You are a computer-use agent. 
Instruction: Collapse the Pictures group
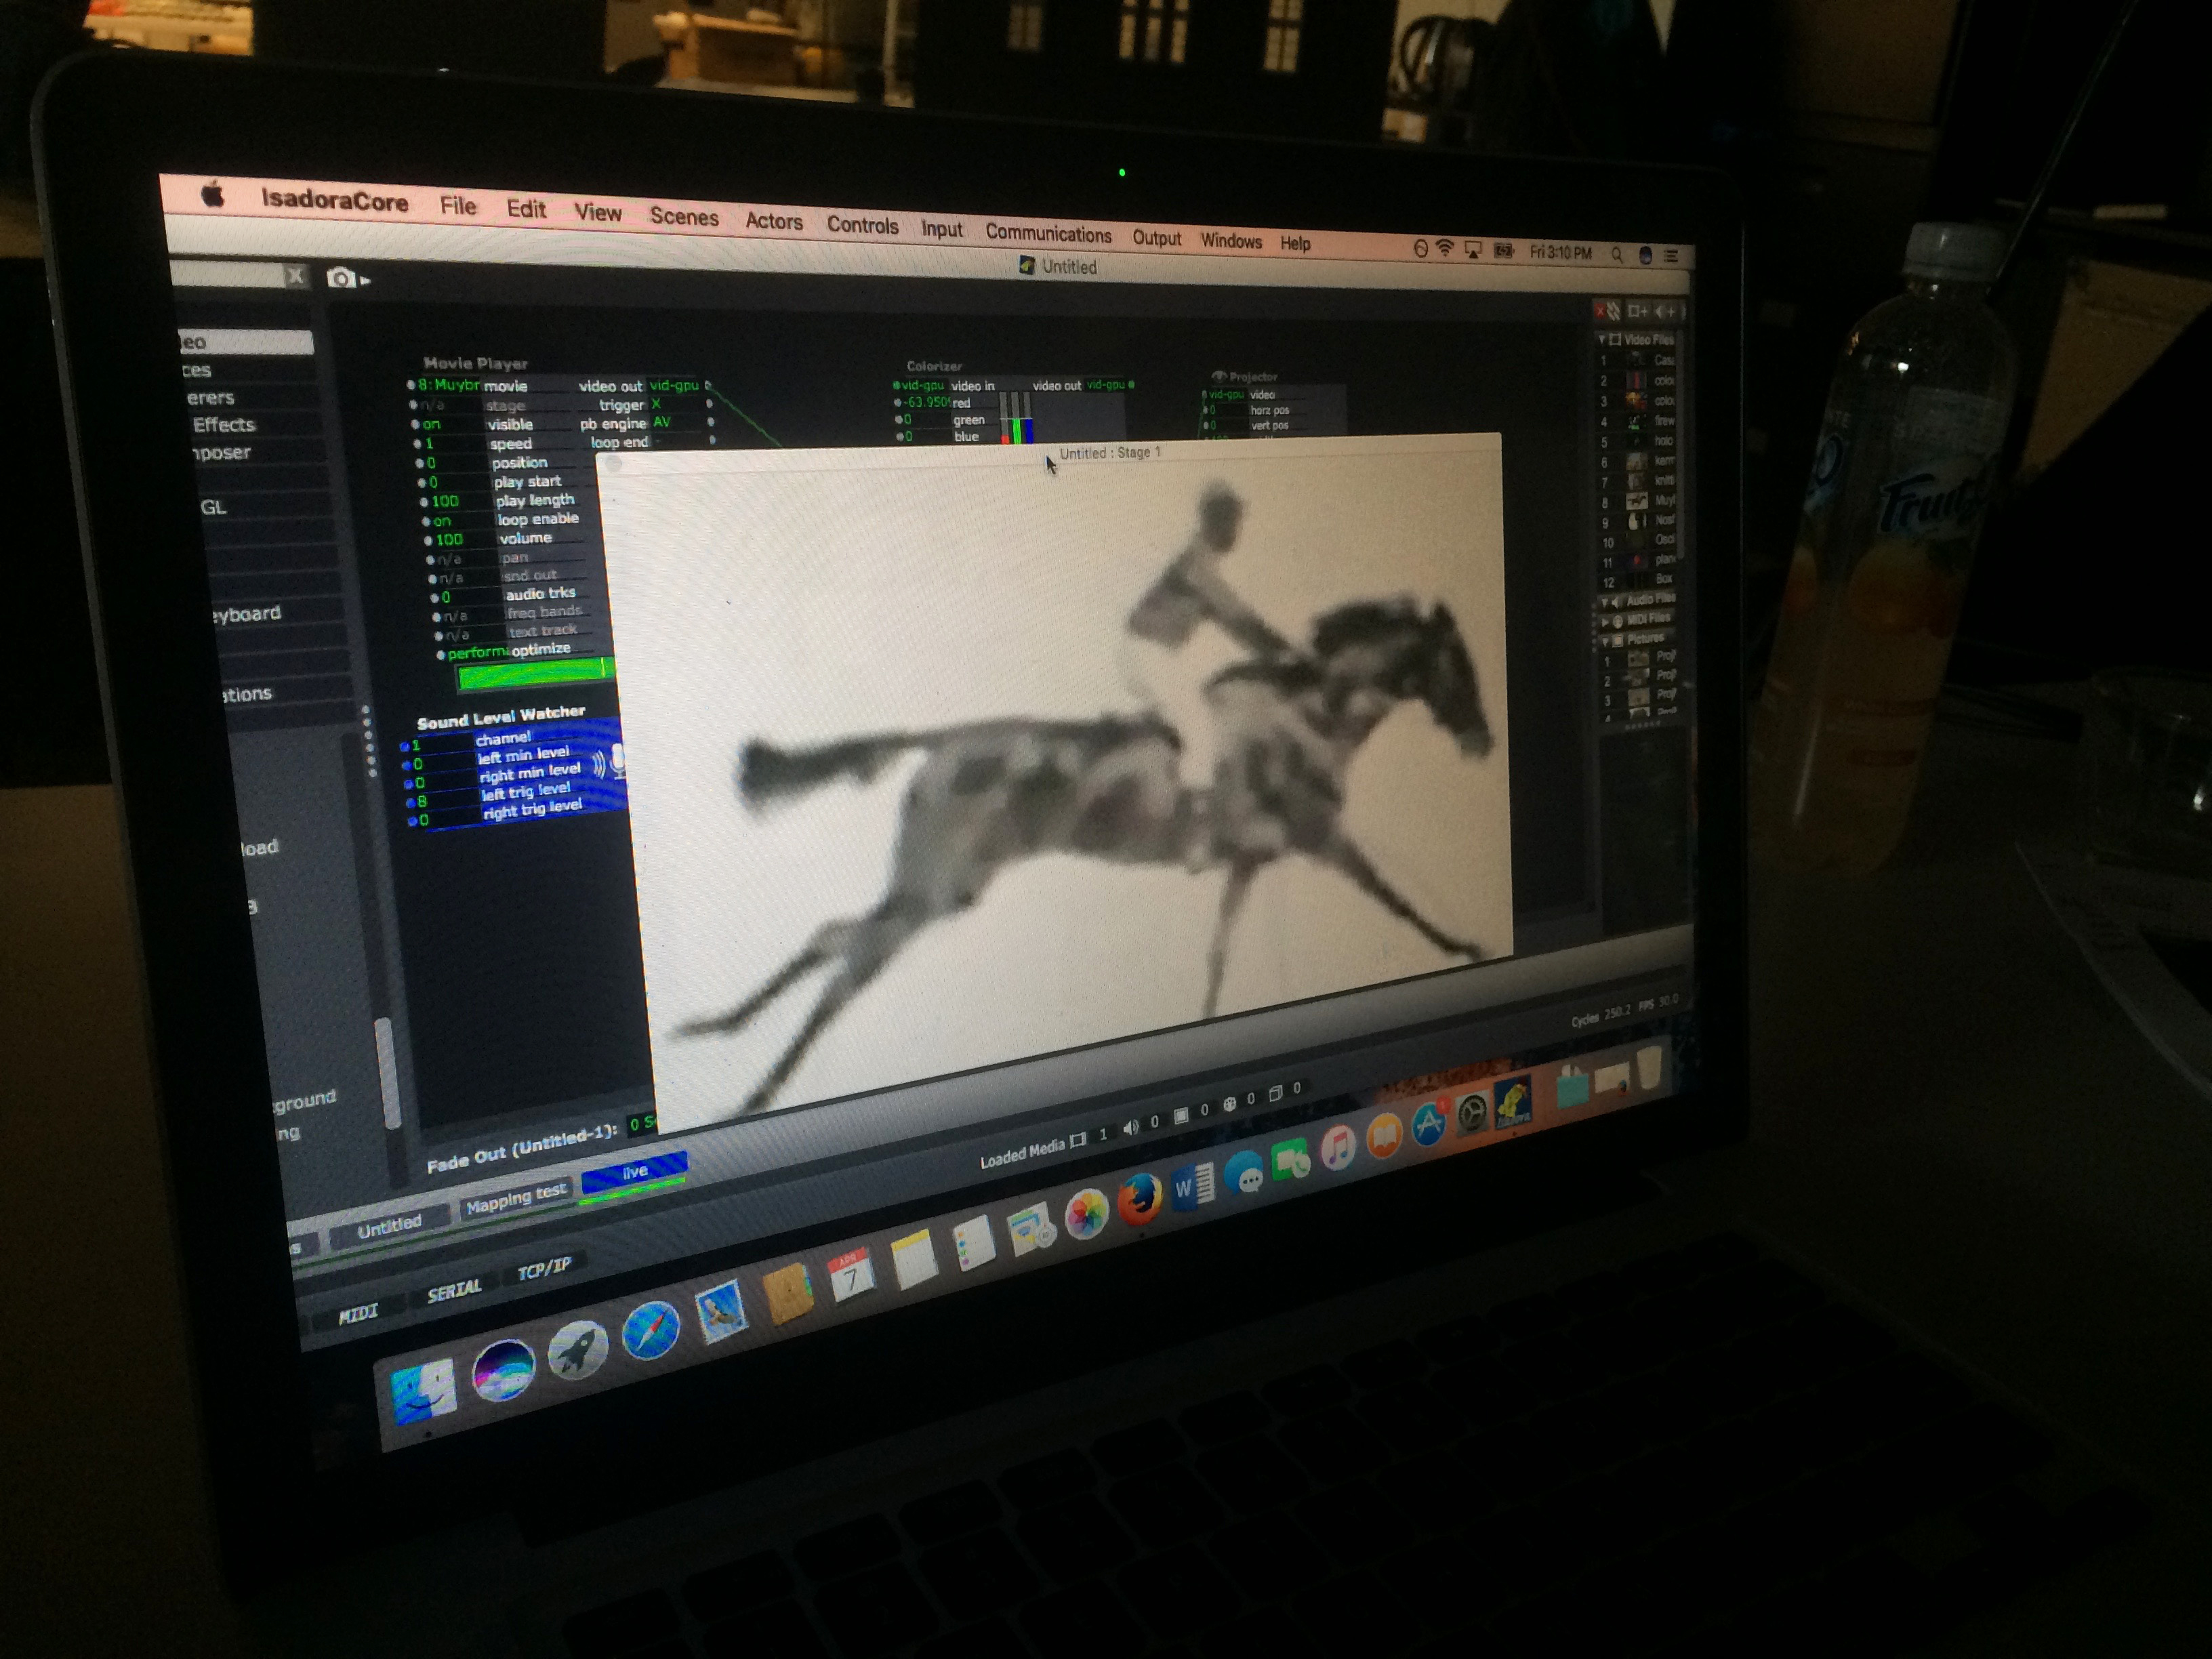(1605, 641)
